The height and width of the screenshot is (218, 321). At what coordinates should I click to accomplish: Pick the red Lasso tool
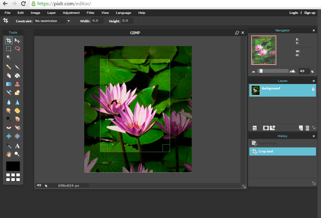17,49
